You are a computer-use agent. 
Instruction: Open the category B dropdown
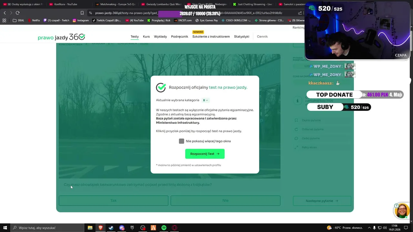[205, 100]
